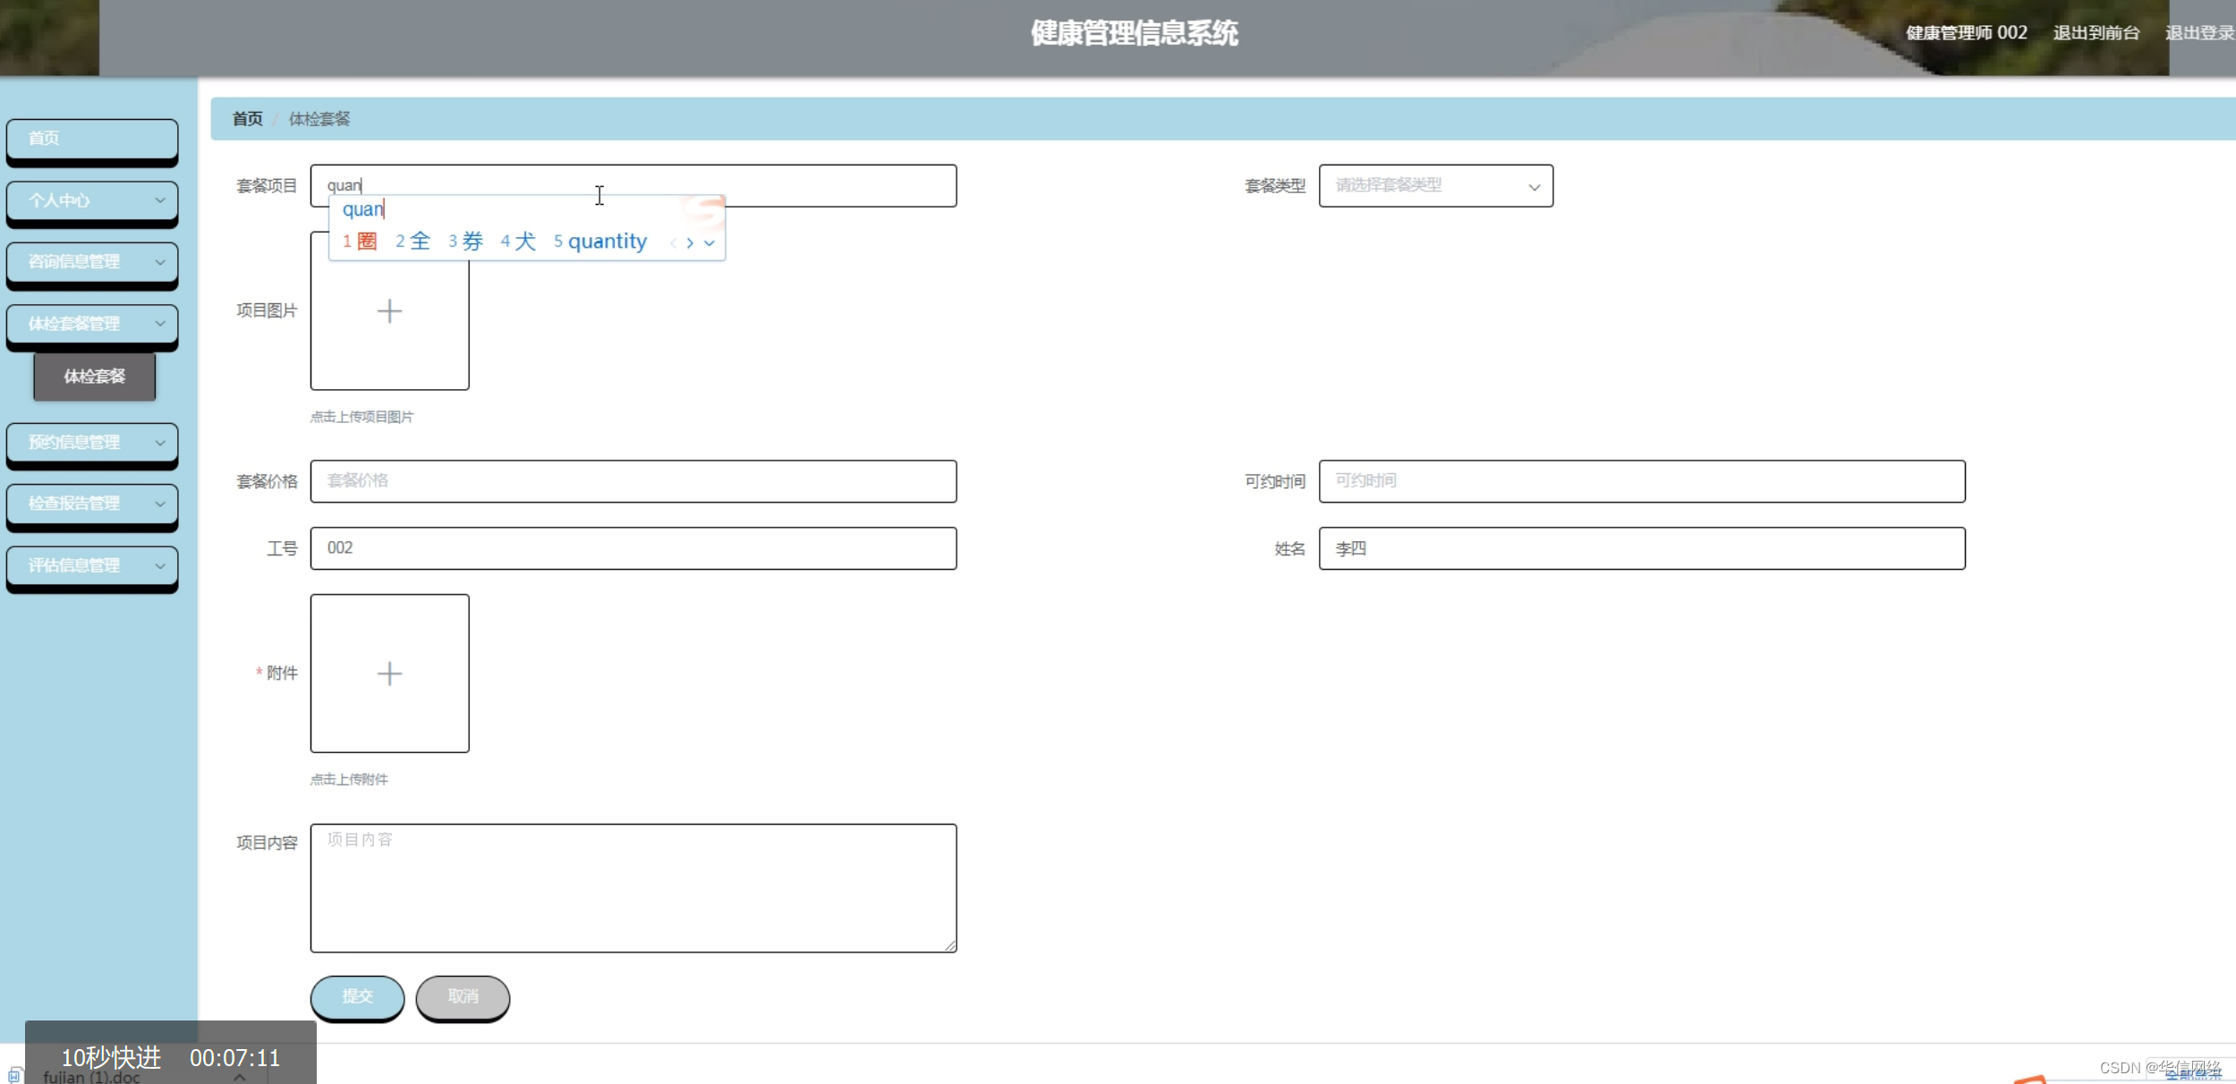Viewport: 2236px width, 1084px height.
Task: Click the plus icon to upload 附件
Action: 389,673
